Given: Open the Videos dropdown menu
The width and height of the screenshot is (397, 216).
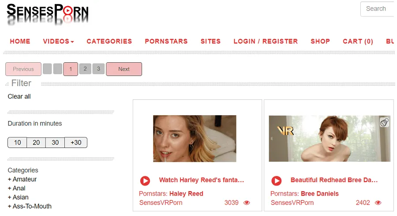Looking at the screenshot, I should coord(58,42).
